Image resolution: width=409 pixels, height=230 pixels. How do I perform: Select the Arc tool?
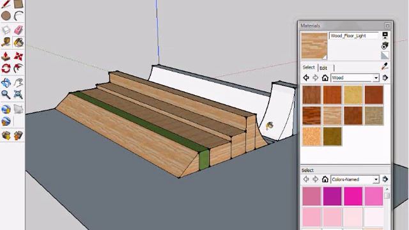19,15
